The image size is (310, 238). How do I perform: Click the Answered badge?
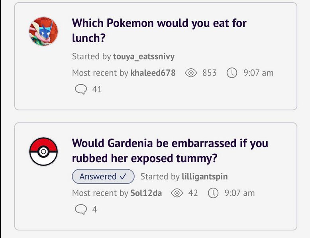103,177
